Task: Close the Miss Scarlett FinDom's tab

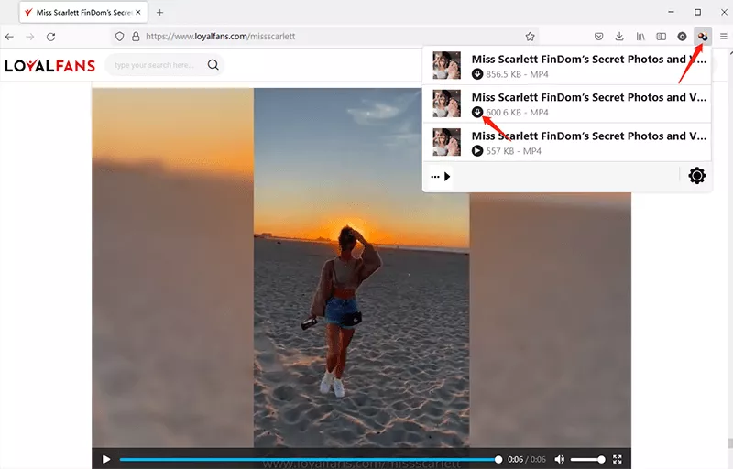Action: 138,13
